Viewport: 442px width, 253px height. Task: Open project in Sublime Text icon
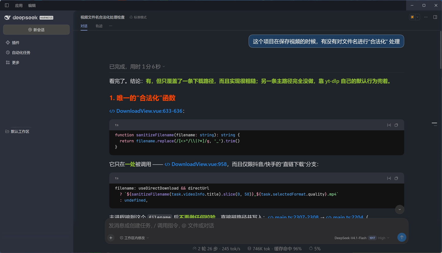pos(412,17)
